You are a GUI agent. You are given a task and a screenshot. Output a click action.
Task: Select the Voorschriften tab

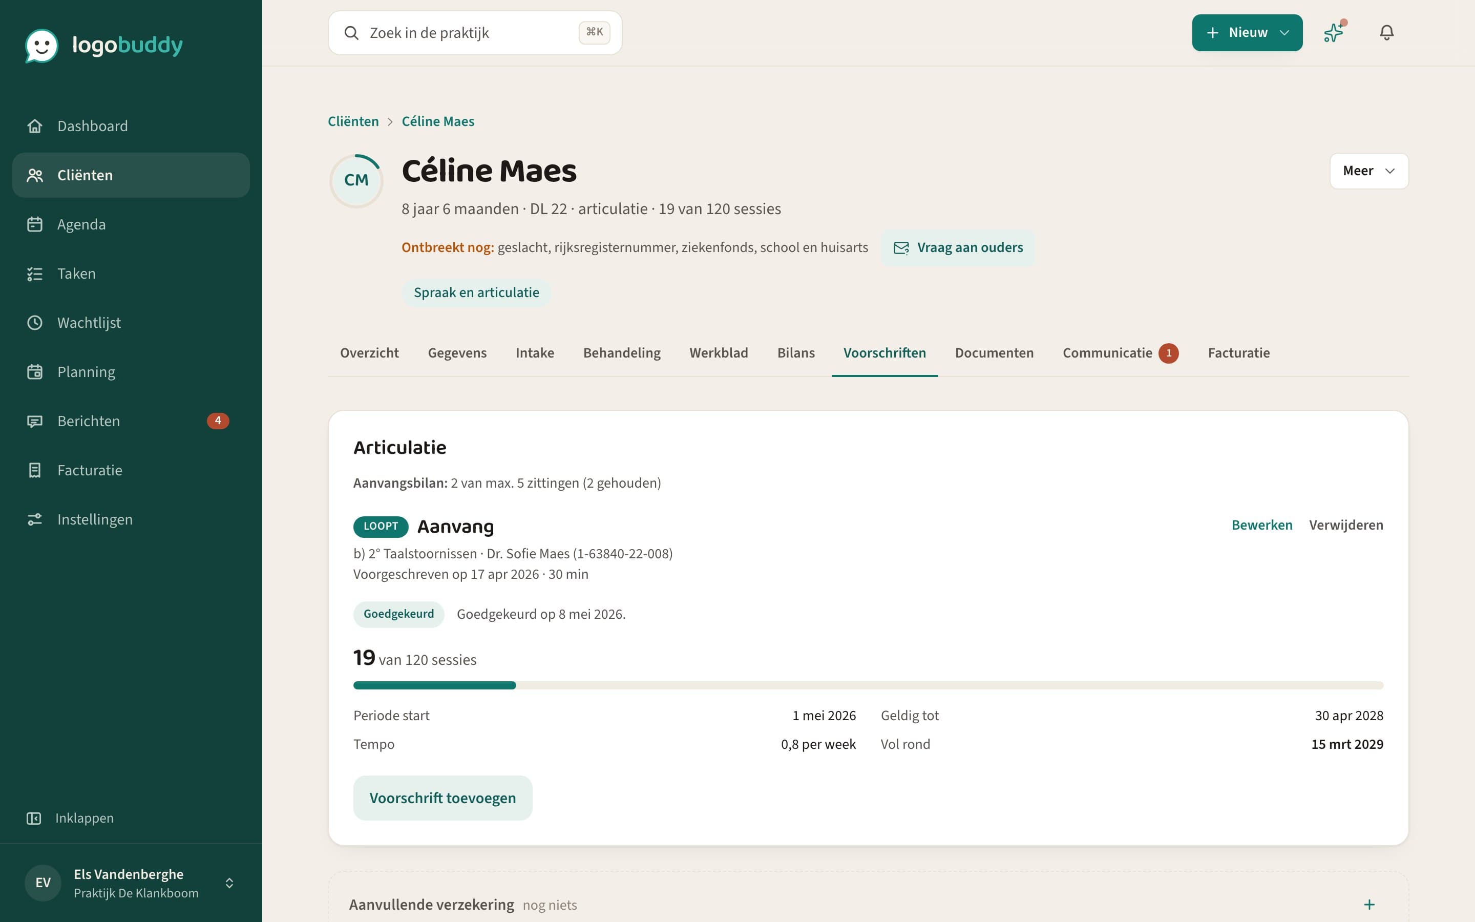(x=884, y=353)
